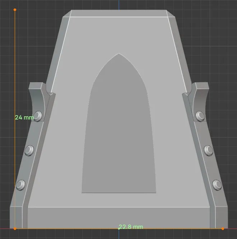
Task: Click the middle rivet on left rail
Action: (29, 149)
